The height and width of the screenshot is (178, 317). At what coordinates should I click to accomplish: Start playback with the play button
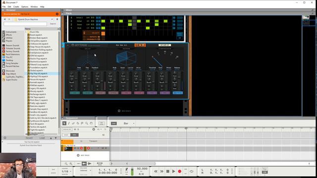coord(174,172)
